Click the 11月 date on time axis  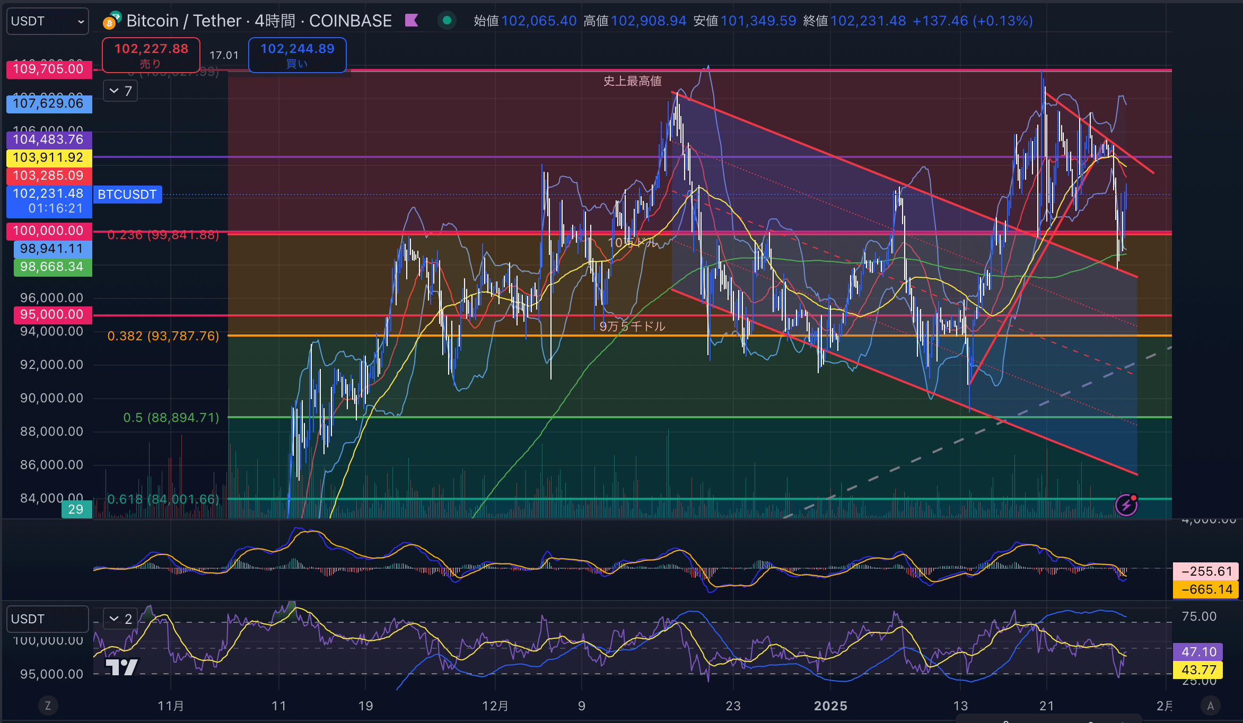click(171, 706)
